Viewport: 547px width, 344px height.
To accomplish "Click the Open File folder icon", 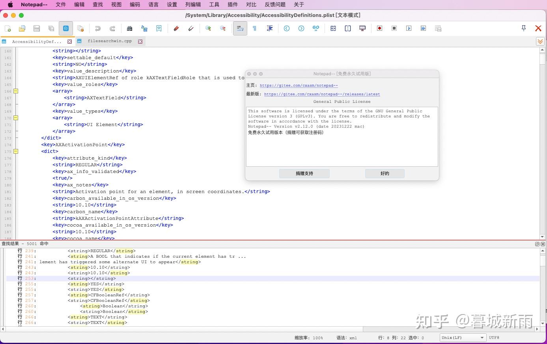I will click(x=22, y=28).
